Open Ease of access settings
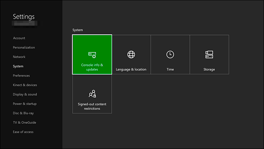The image size is (264, 149). (x=23, y=132)
